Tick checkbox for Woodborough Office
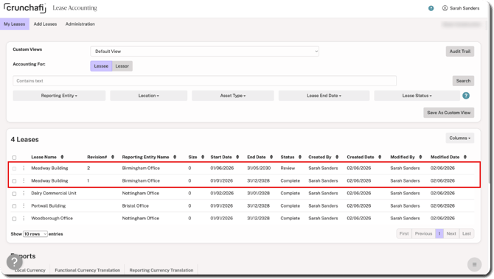Image resolution: width=494 pixels, height=279 pixels. pos(14,219)
